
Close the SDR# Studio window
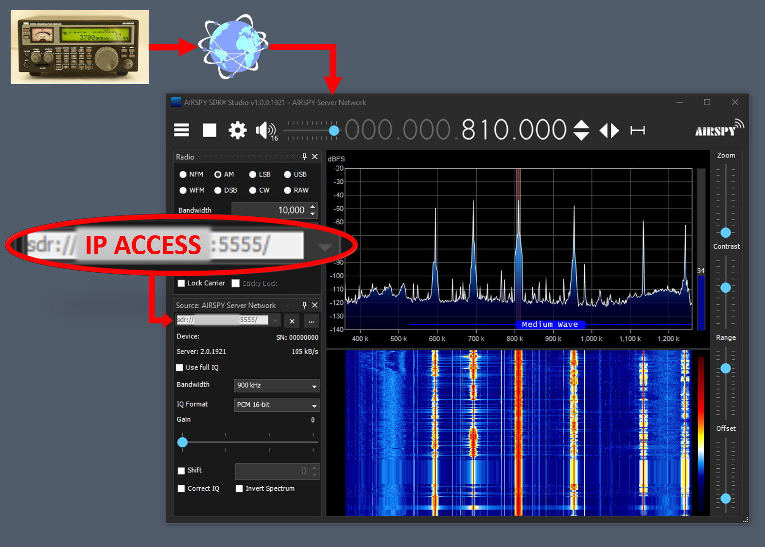(735, 102)
